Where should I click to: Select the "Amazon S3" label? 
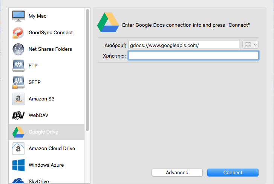pyautogui.click(x=41, y=99)
